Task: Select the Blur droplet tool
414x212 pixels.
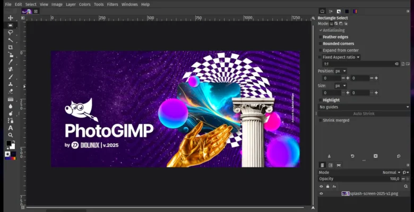Action: 10,106
